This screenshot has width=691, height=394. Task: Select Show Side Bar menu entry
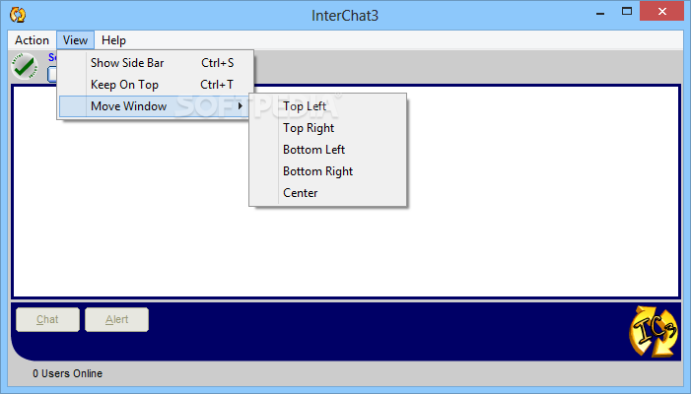[156, 63]
